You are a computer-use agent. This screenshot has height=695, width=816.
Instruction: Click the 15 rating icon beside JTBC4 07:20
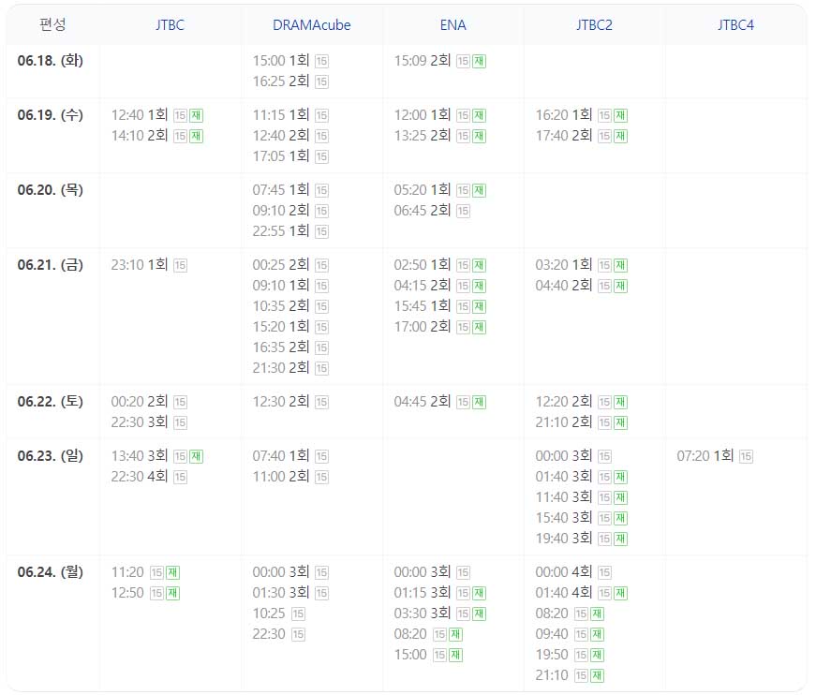click(x=746, y=456)
